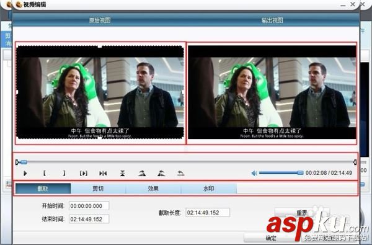Viewport: 372px width, 245px height.
Task: Click the 开始时间 input field
Action: pyautogui.click(x=89, y=206)
